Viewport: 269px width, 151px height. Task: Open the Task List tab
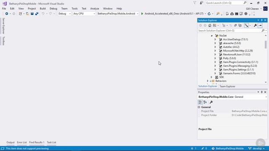[51, 143]
